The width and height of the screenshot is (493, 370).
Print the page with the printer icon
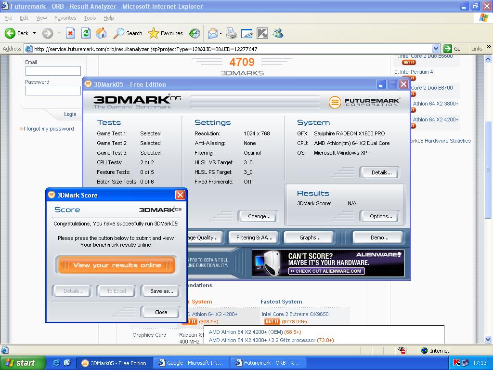[x=232, y=33]
